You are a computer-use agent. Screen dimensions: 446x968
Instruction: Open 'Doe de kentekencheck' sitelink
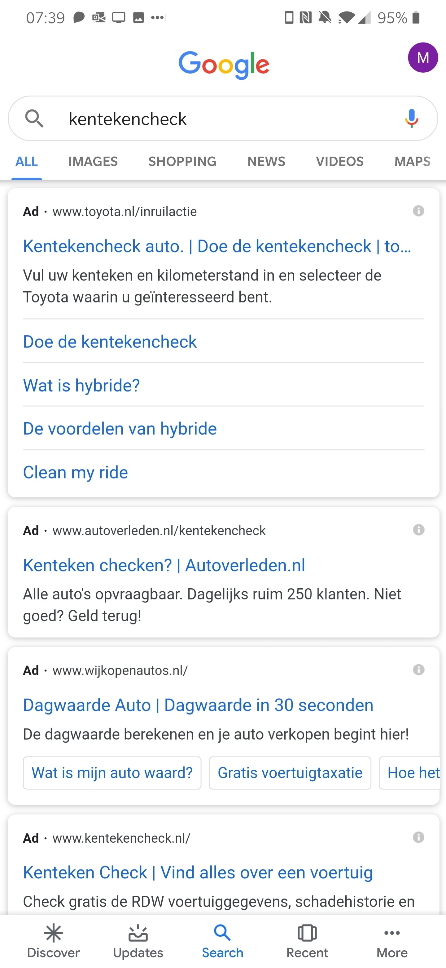click(110, 342)
